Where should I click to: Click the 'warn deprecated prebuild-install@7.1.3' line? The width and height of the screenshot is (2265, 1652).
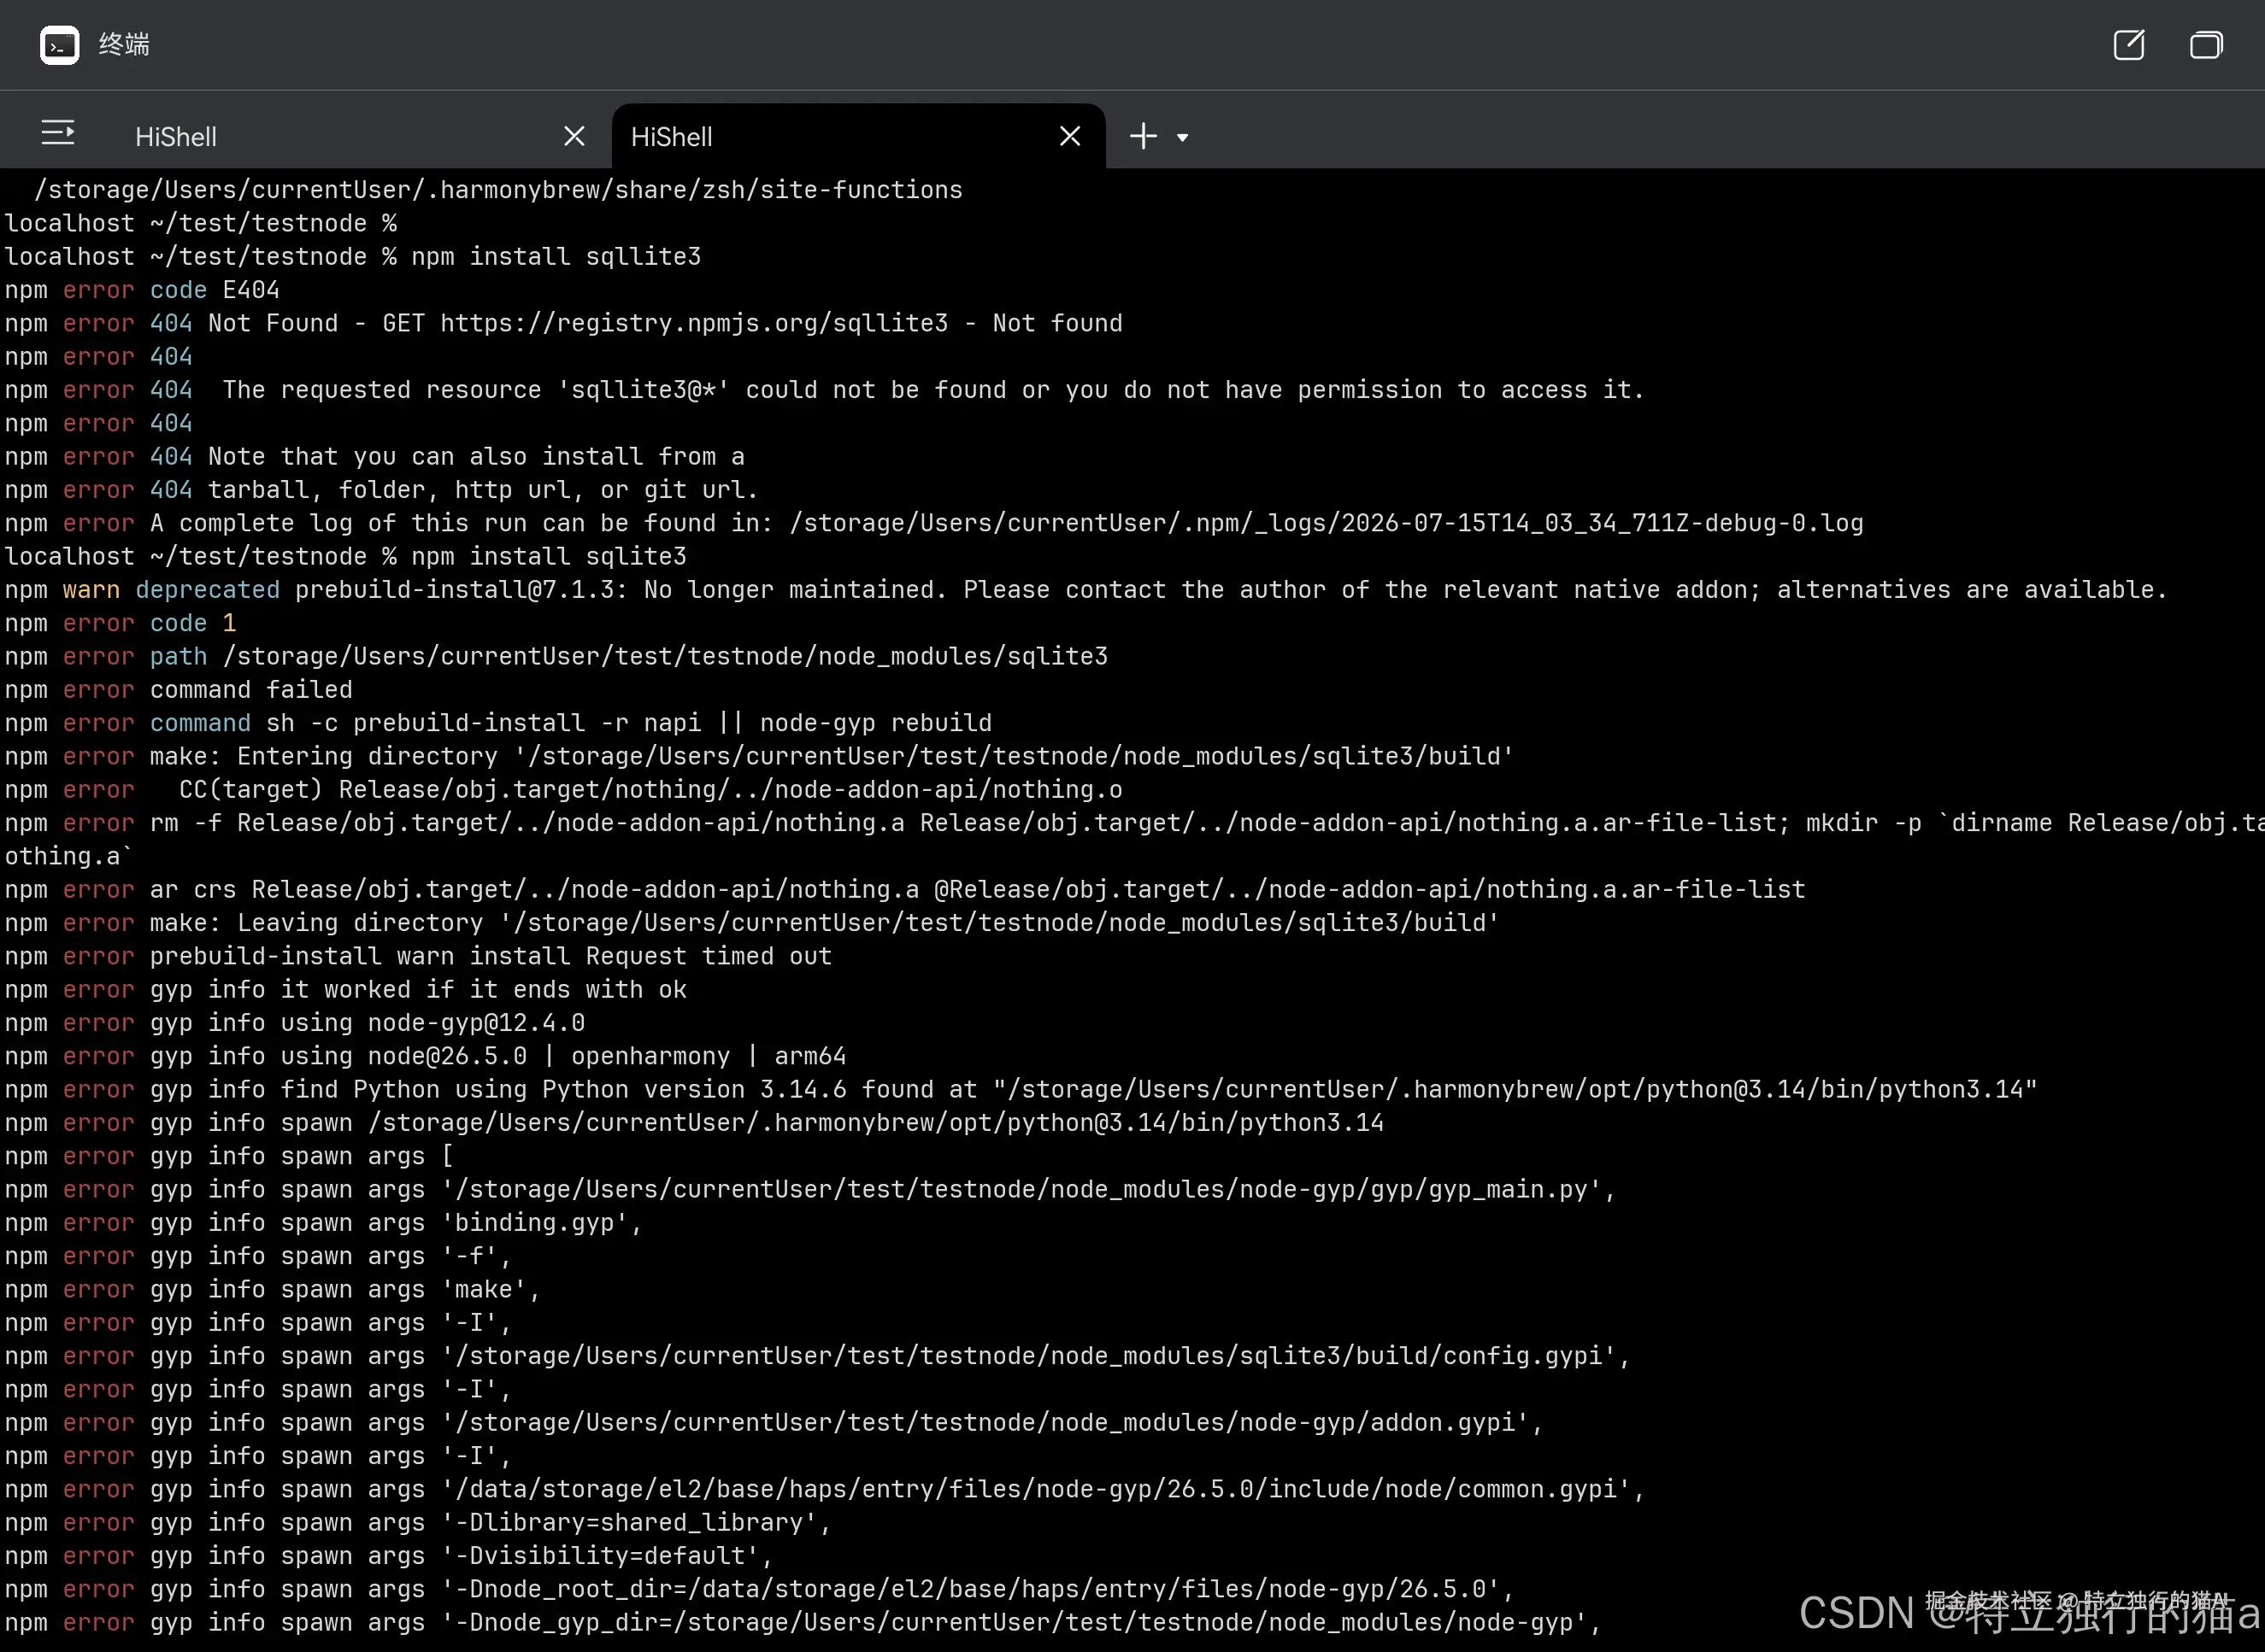pyautogui.click(x=1085, y=590)
